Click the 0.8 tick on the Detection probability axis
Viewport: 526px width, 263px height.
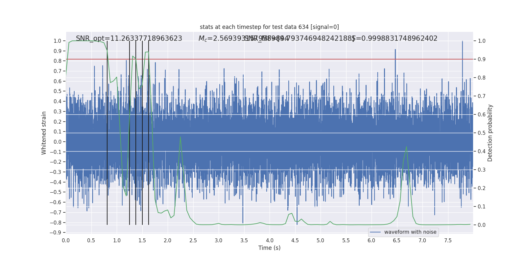pos(482,78)
